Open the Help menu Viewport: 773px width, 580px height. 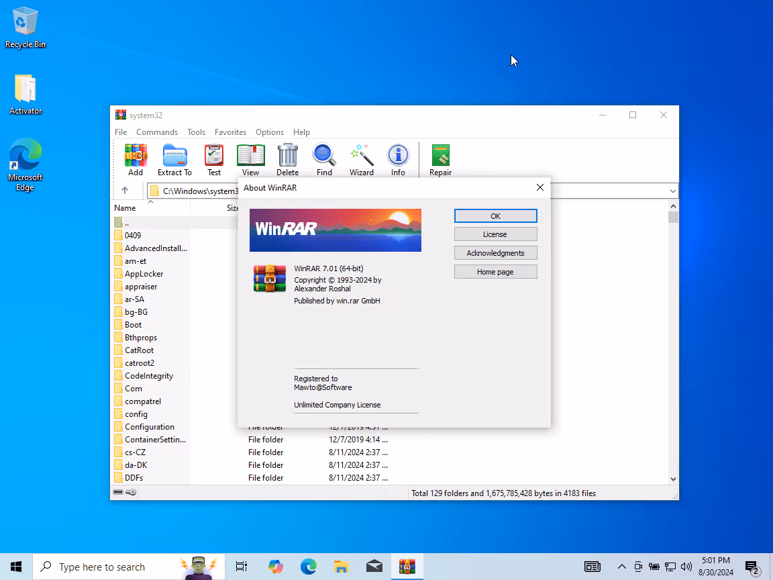click(x=301, y=132)
